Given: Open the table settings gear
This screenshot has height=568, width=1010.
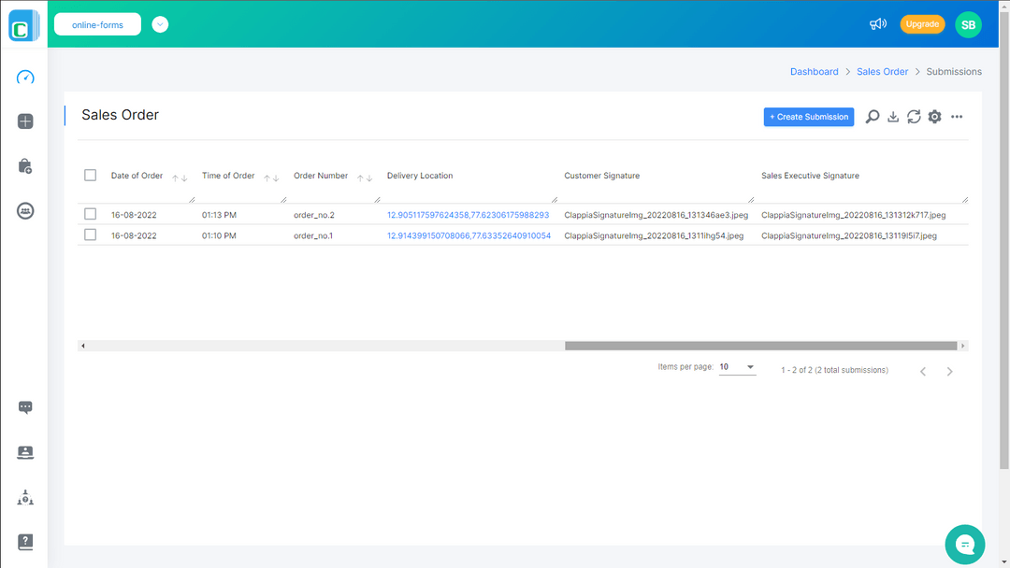Looking at the screenshot, I should point(934,117).
